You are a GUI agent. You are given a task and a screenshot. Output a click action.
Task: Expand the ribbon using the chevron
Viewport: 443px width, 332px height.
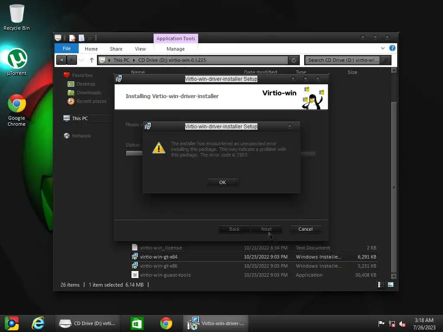[382, 48]
